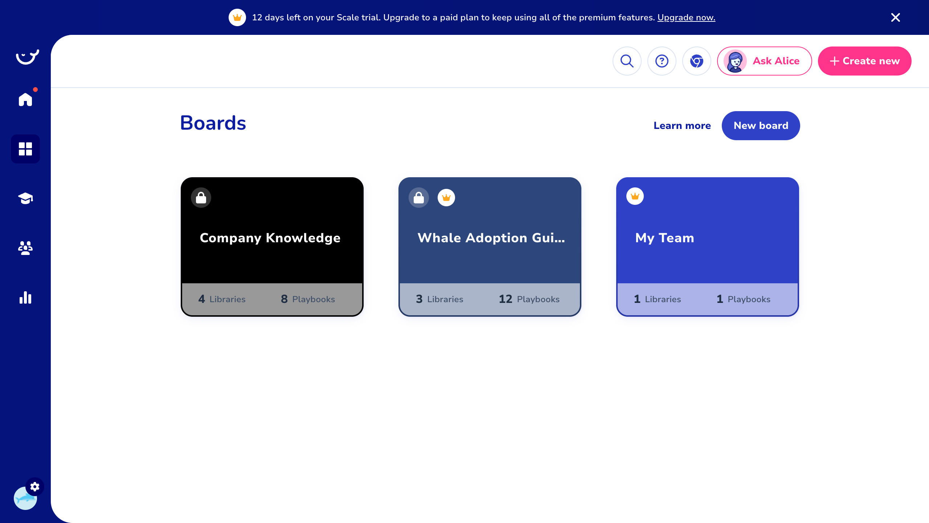Click the Chrome extension icon
Screen dimensions: 929x523
pyautogui.click(x=696, y=61)
